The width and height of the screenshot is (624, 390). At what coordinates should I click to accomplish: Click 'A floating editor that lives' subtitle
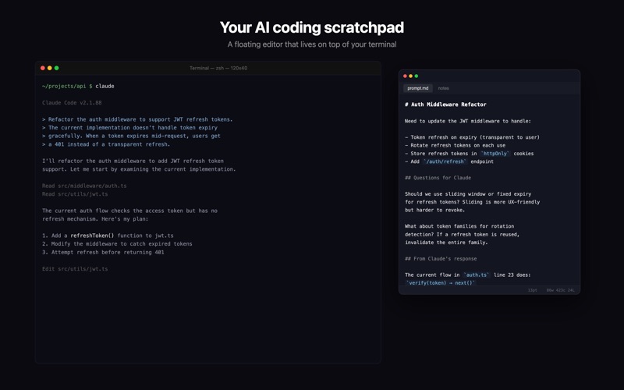pyautogui.click(x=312, y=44)
